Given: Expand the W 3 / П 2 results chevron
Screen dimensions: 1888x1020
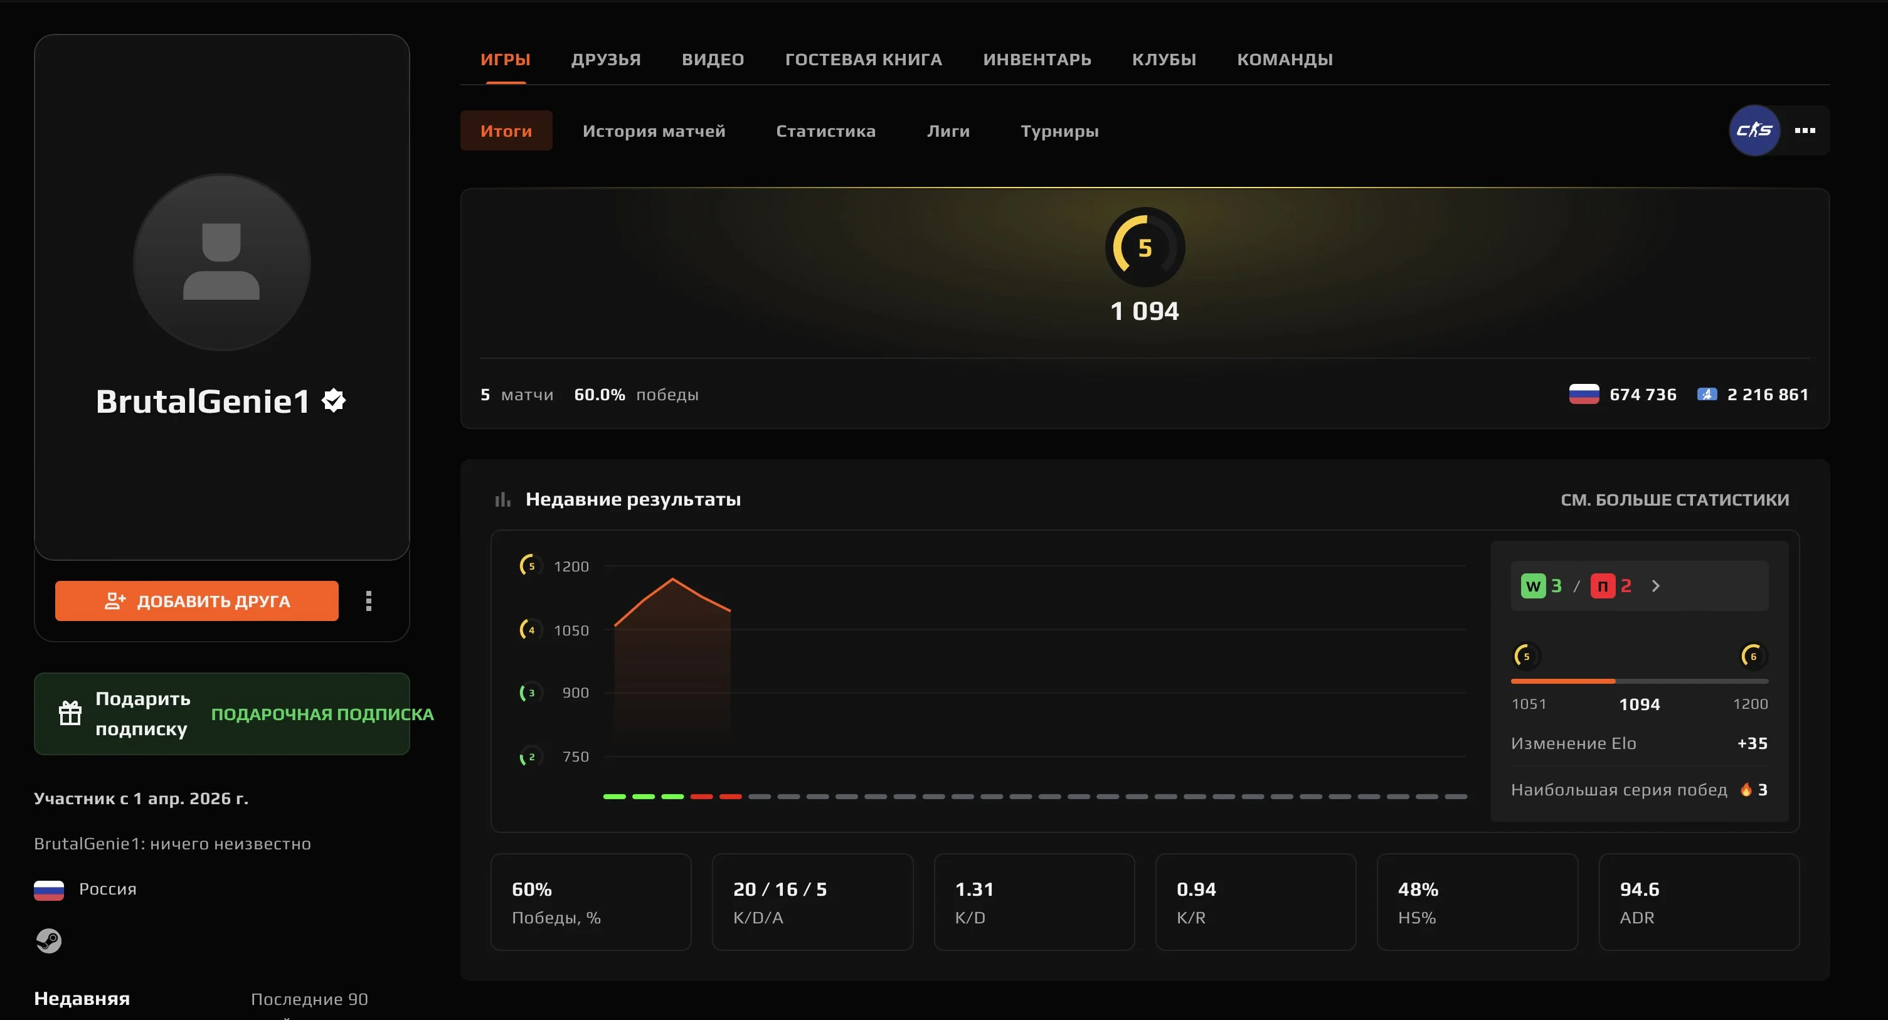Looking at the screenshot, I should (x=1656, y=586).
